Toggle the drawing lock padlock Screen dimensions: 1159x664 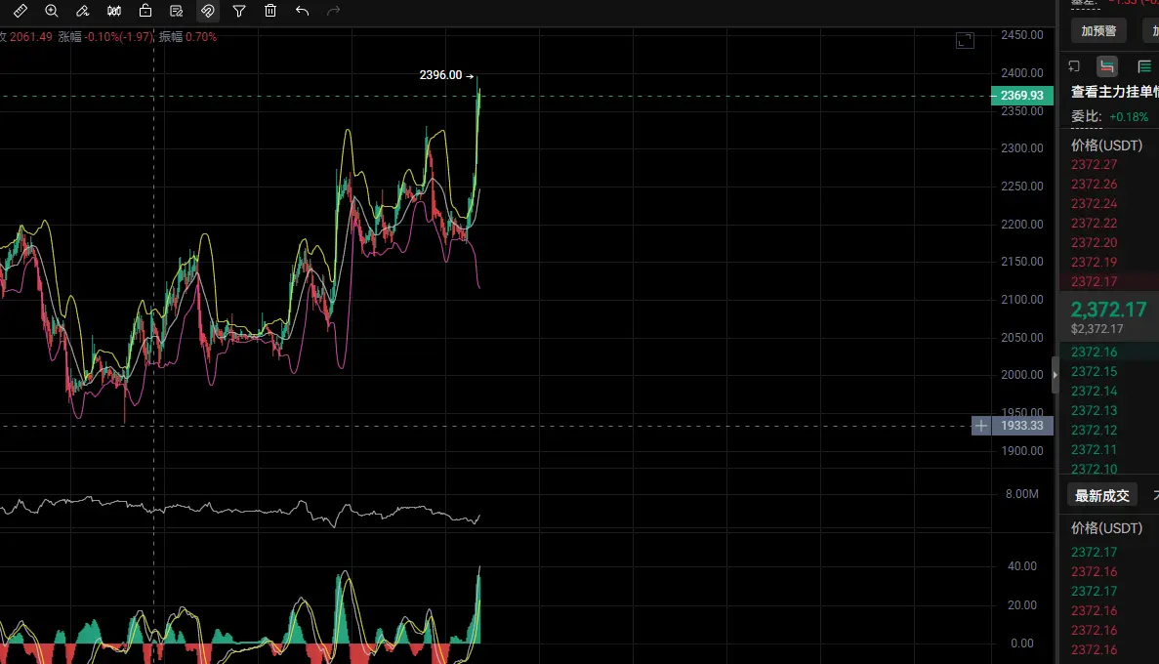point(145,11)
